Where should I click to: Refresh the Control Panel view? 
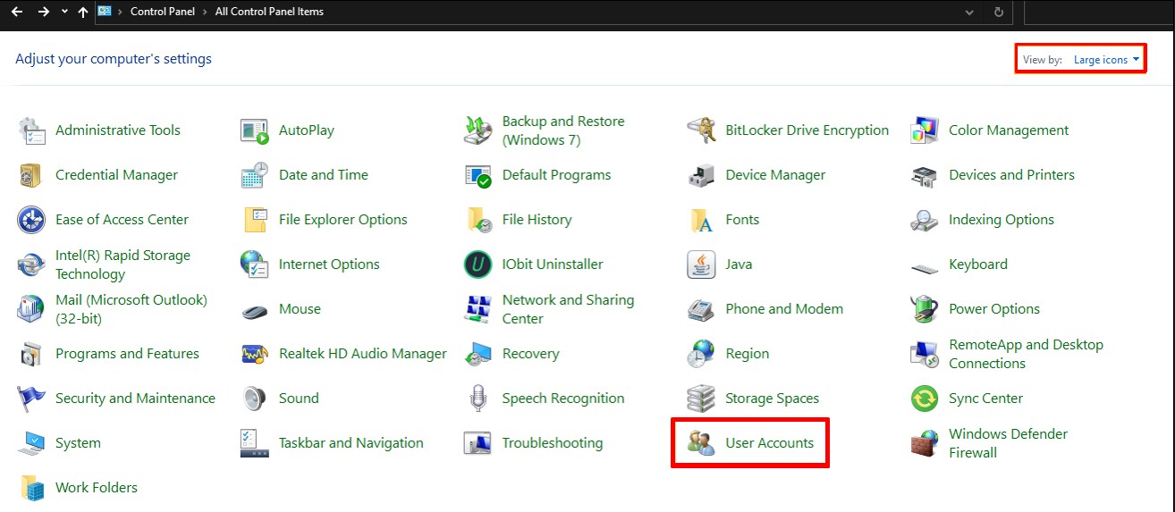pos(999,12)
